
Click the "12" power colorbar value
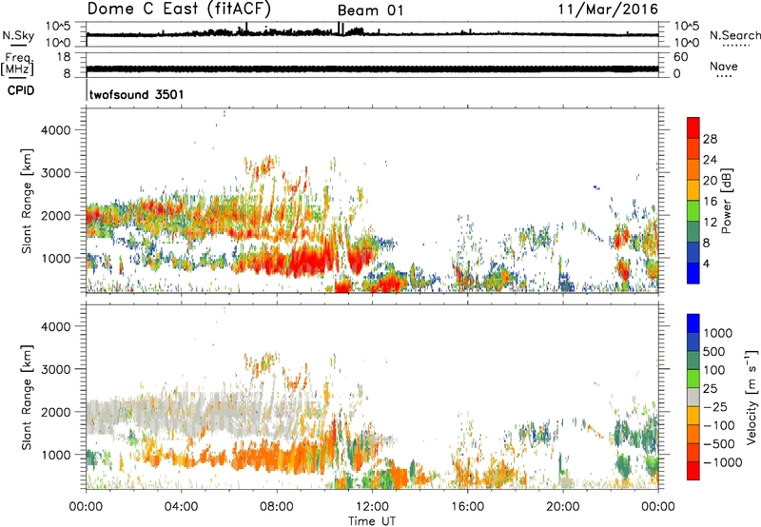(710, 223)
